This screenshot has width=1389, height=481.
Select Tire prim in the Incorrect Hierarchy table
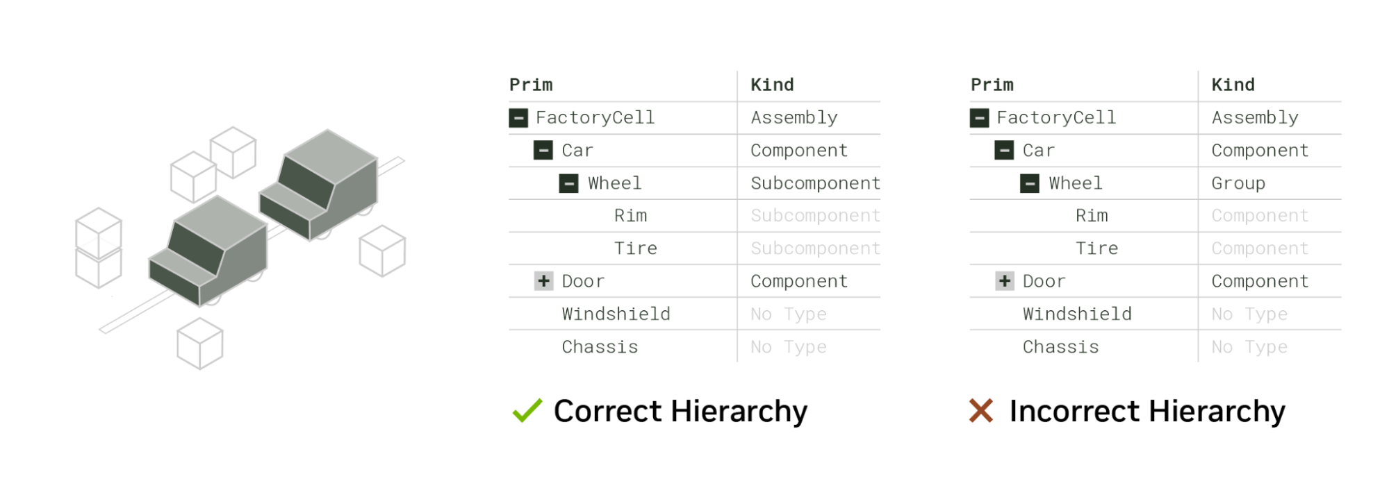pos(1097,248)
